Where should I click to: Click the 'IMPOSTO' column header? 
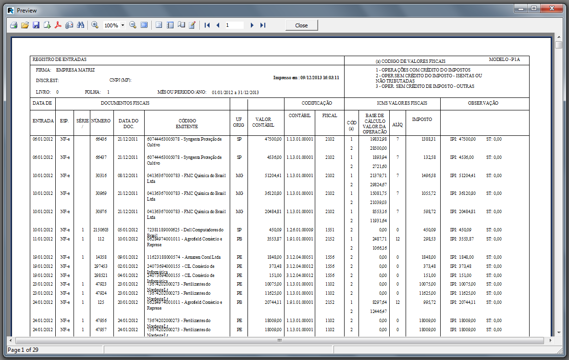tap(422, 119)
